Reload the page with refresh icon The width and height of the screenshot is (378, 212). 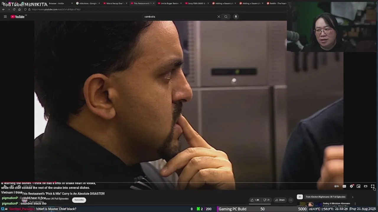pyautogui.click(x=14, y=9)
